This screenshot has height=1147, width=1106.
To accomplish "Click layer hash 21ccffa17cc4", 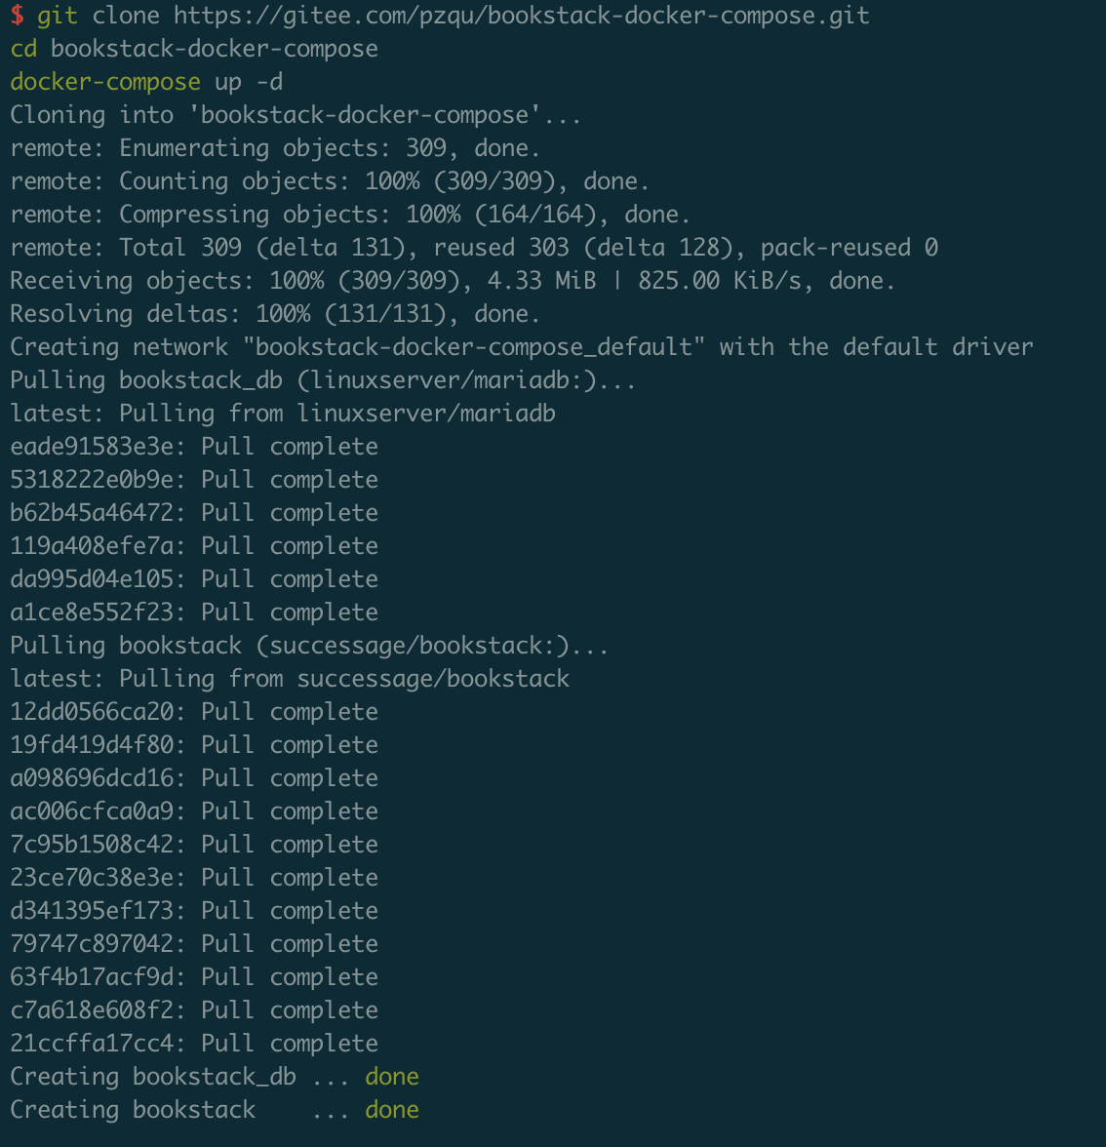I will point(92,1043).
